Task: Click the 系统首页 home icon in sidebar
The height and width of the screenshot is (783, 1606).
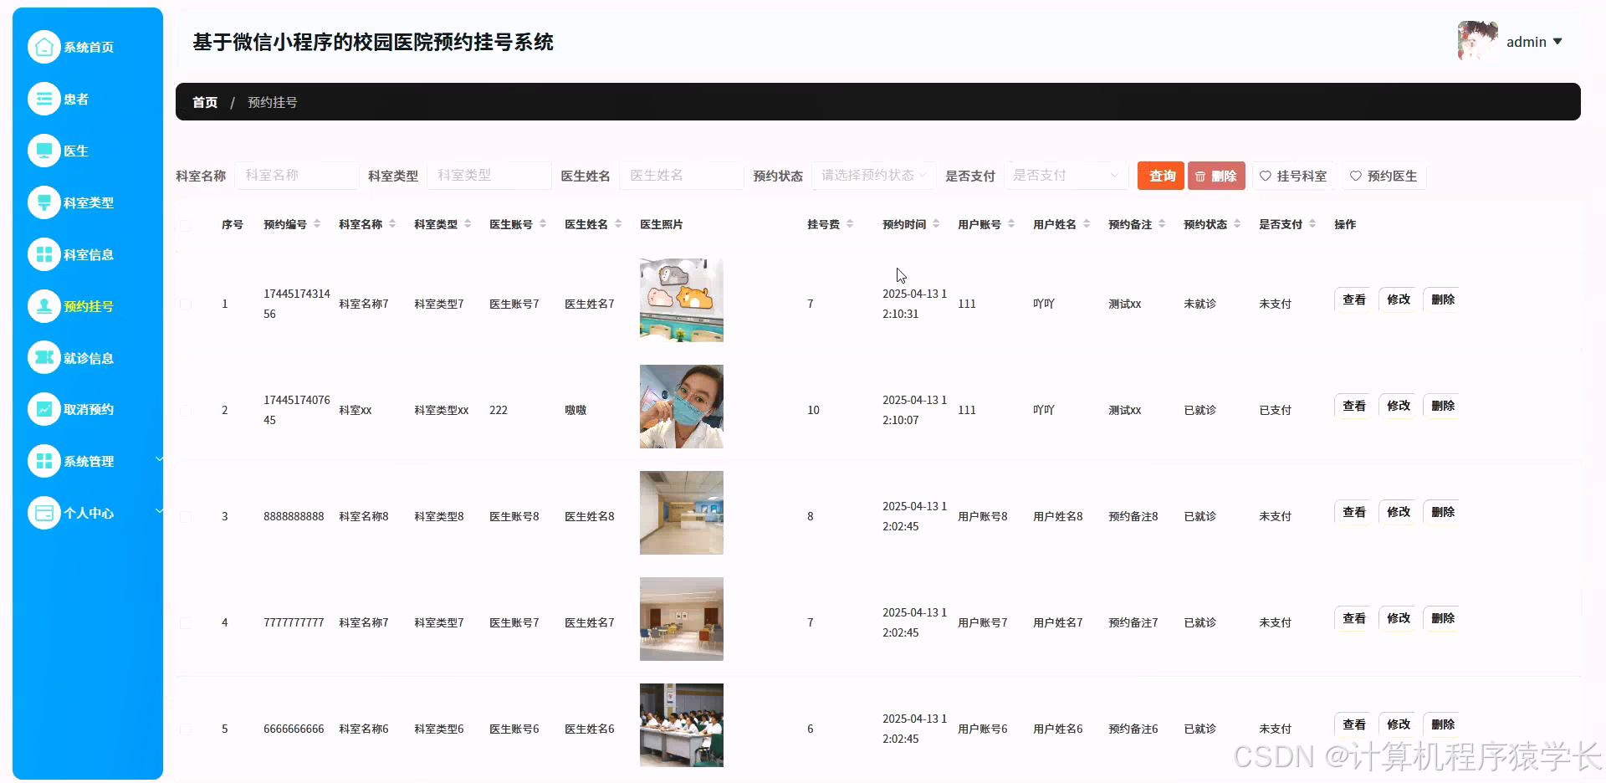Action: click(x=44, y=47)
